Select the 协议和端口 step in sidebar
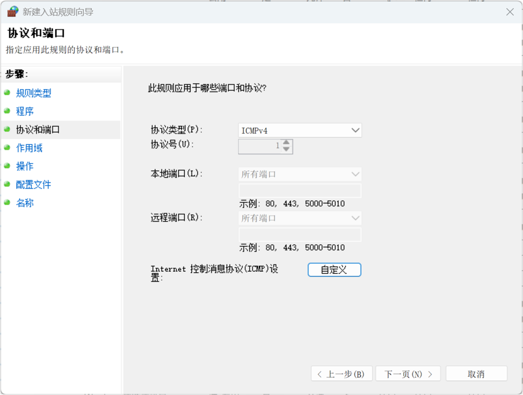The image size is (523, 395). [38, 130]
